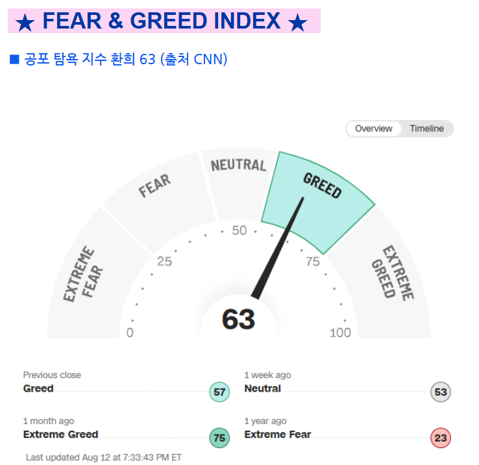Click the star before the title

tap(25, 23)
